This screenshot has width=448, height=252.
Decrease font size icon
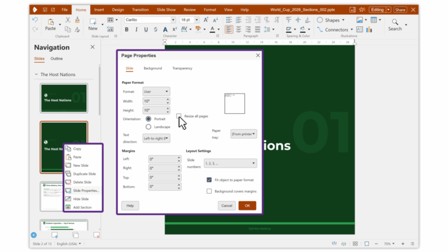click(216, 20)
